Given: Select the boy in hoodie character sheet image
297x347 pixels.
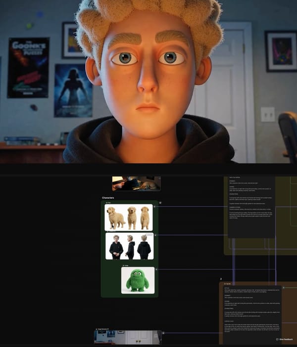Looking at the screenshot, I should [x=129, y=246].
